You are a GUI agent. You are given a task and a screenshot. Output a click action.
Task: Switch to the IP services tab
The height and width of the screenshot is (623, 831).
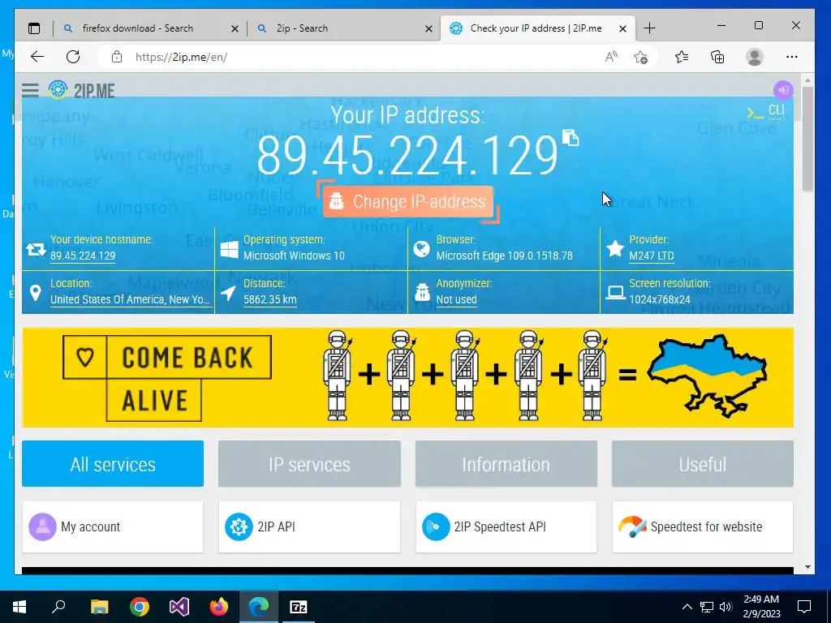[309, 464]
